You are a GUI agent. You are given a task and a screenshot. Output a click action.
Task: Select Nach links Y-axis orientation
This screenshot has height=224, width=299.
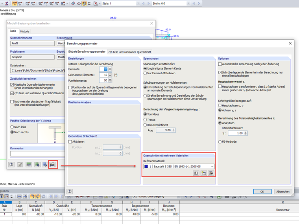coord(12,127)
